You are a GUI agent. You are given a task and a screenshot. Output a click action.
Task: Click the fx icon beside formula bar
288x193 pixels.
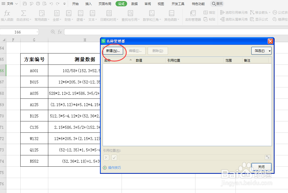(x=60, y=32)
